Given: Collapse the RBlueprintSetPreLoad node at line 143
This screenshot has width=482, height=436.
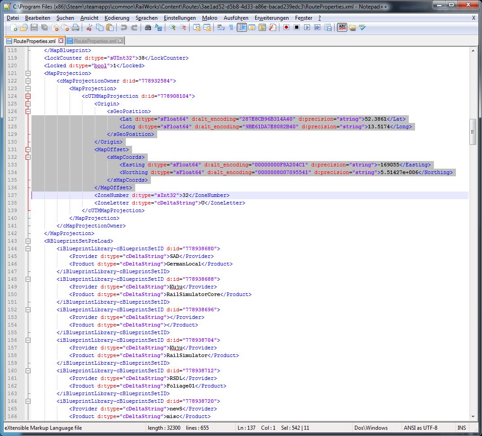Looking at the screenshot, I should [x=28, y=241].
